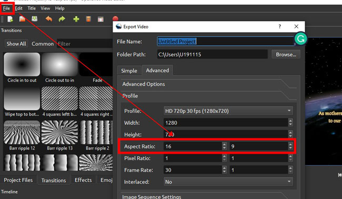Click the Fullscreen toolbar icon
This screenshot has height=199, width=342.
pyautogui.click(x=100, y=19)
